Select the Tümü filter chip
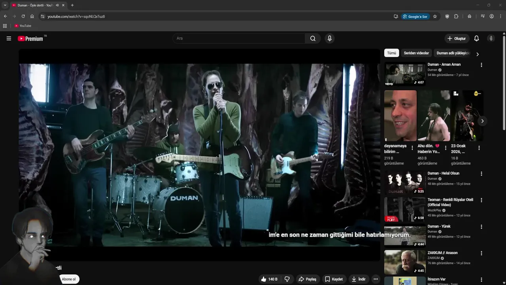Viewport: 506px width, 285px height. [x=391, y=53]
